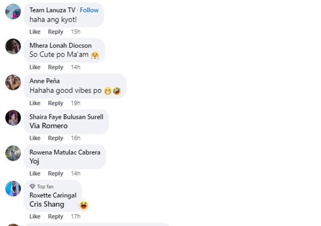This screenshot has height=226, width=321.
Task: Reply to Shaira Faye Bulusan Surell
Action: pyautogui.click(x=55, y=138)
